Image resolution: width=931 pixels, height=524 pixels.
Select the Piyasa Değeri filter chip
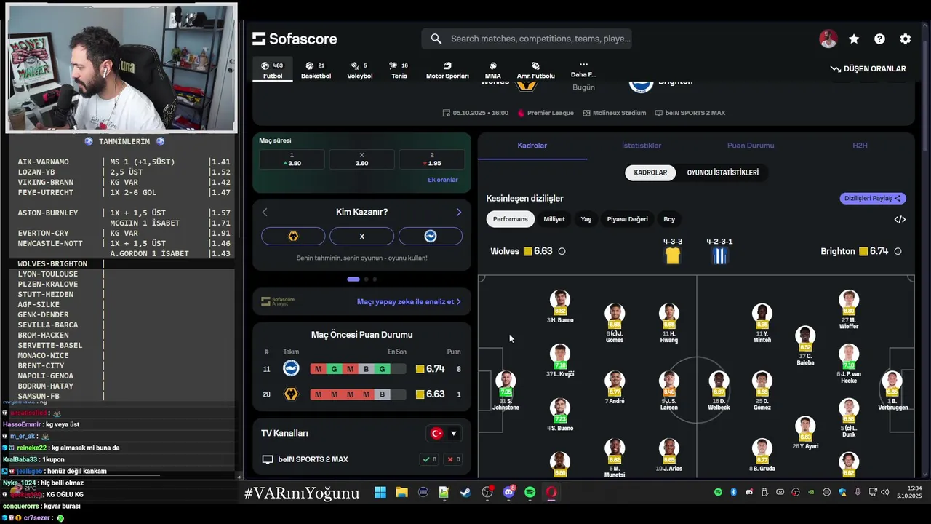(x=627, y=219)
